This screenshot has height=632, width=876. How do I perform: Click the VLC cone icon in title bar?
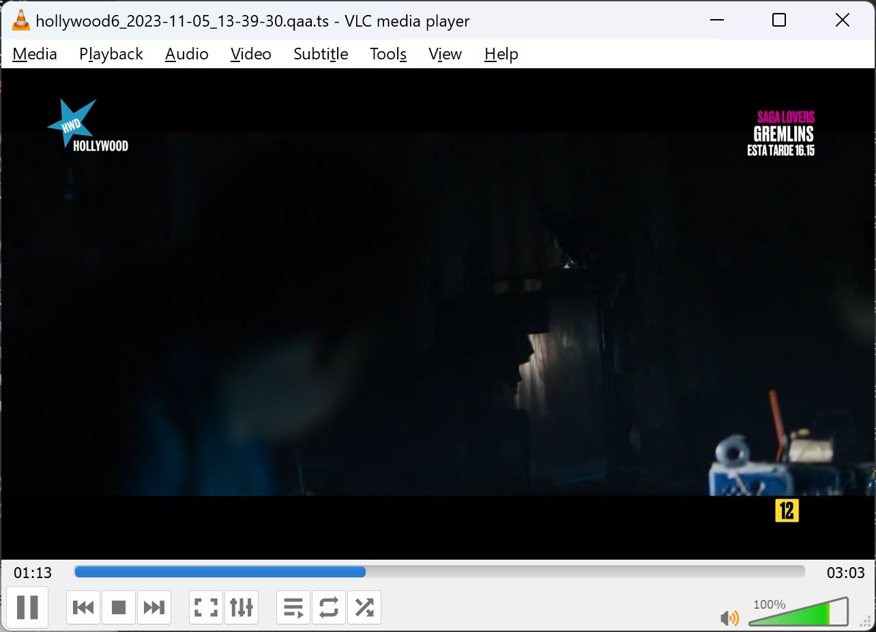click(21, 20)
